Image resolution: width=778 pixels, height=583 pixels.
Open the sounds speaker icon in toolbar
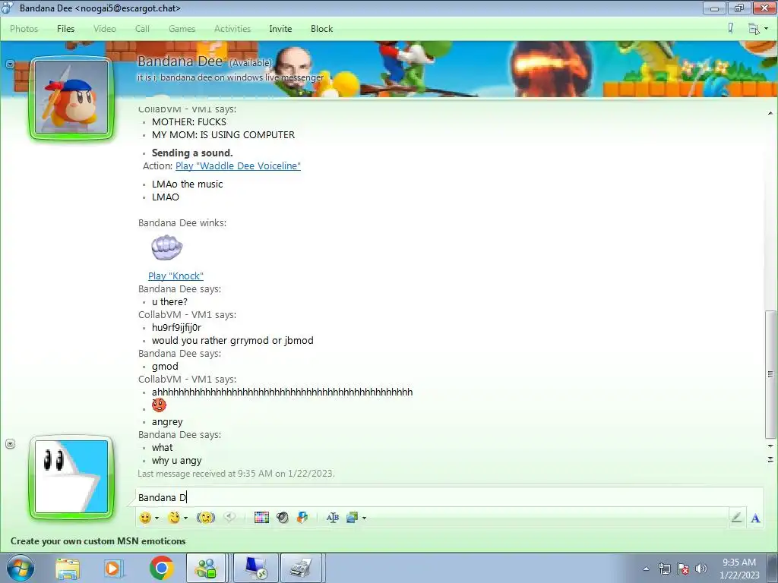coord(283,518)
